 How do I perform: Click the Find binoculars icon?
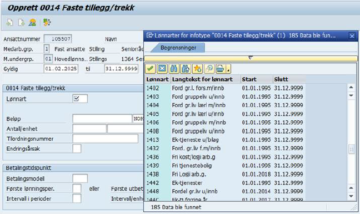[174, 69]
